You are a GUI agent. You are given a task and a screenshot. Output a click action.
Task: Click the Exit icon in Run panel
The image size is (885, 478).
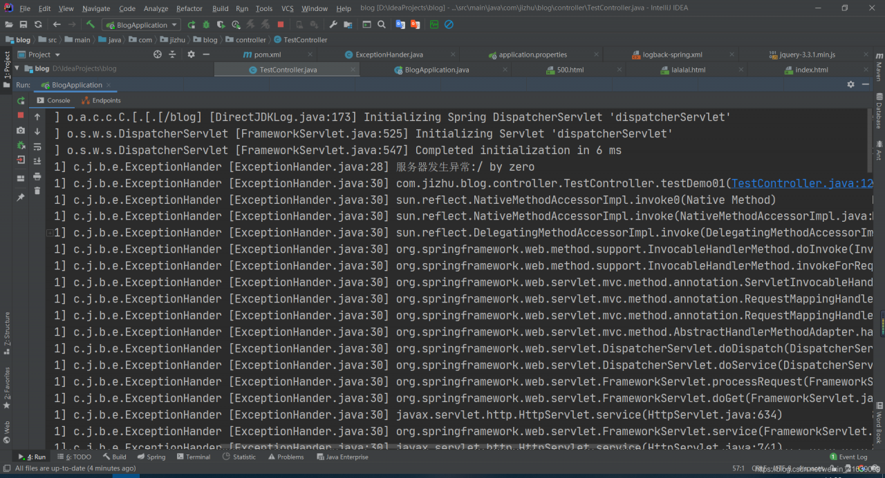click(21, 160)
